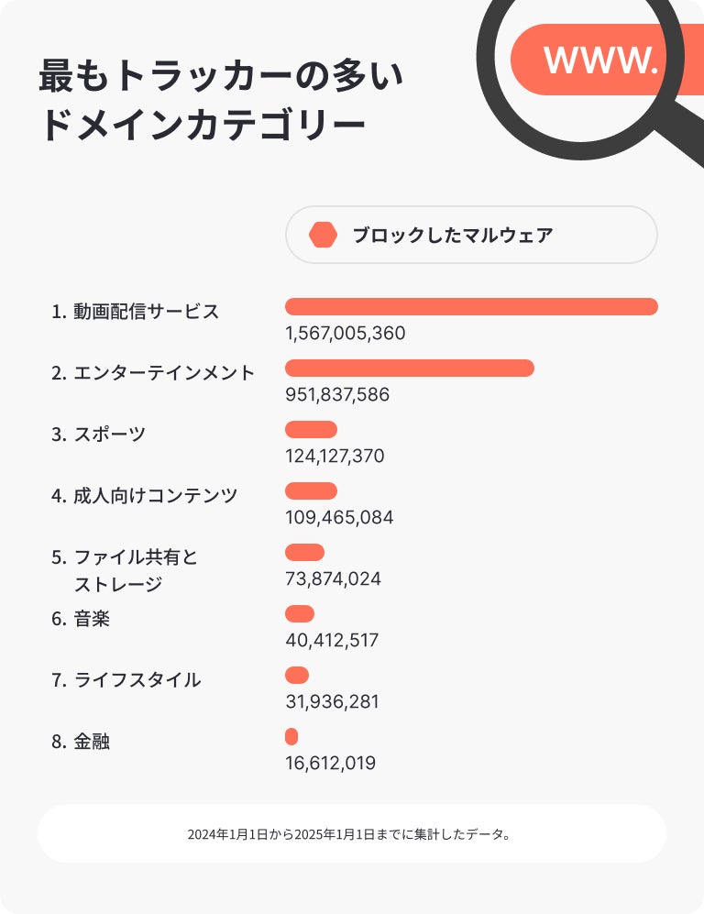
Task: Select the 8. 金融 category label
Action: pos(81,742)
